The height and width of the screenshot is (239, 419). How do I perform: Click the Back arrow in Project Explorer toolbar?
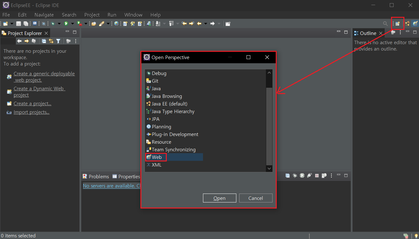click(19, 41)
